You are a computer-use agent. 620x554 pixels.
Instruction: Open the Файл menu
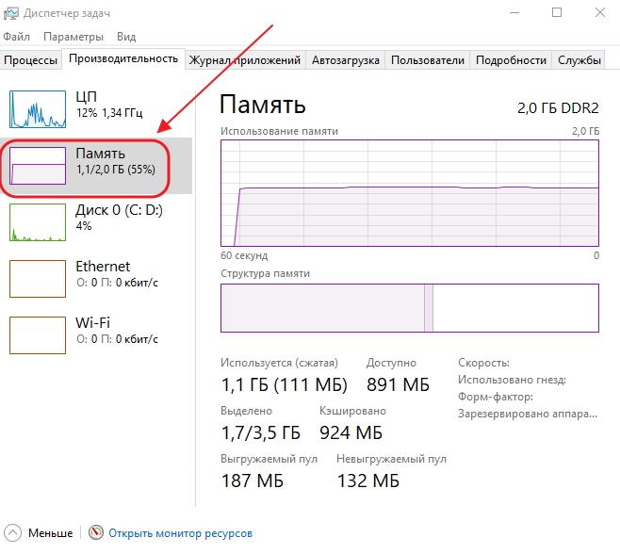click(16, 37)
